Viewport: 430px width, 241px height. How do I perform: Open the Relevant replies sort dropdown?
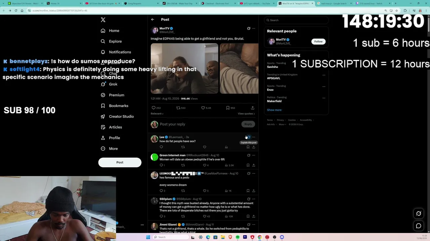click(157, 113)
